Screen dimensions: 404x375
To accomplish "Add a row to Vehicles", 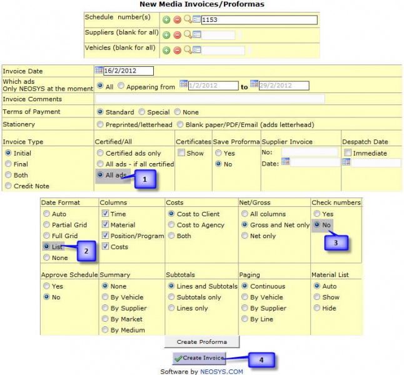I will [x=166, y=50].
